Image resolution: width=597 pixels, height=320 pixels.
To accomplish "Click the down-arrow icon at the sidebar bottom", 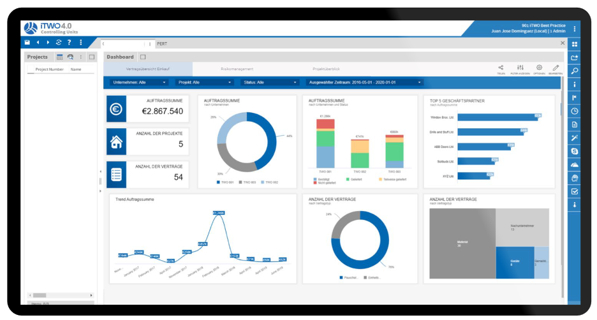I will tap(575, 205).
